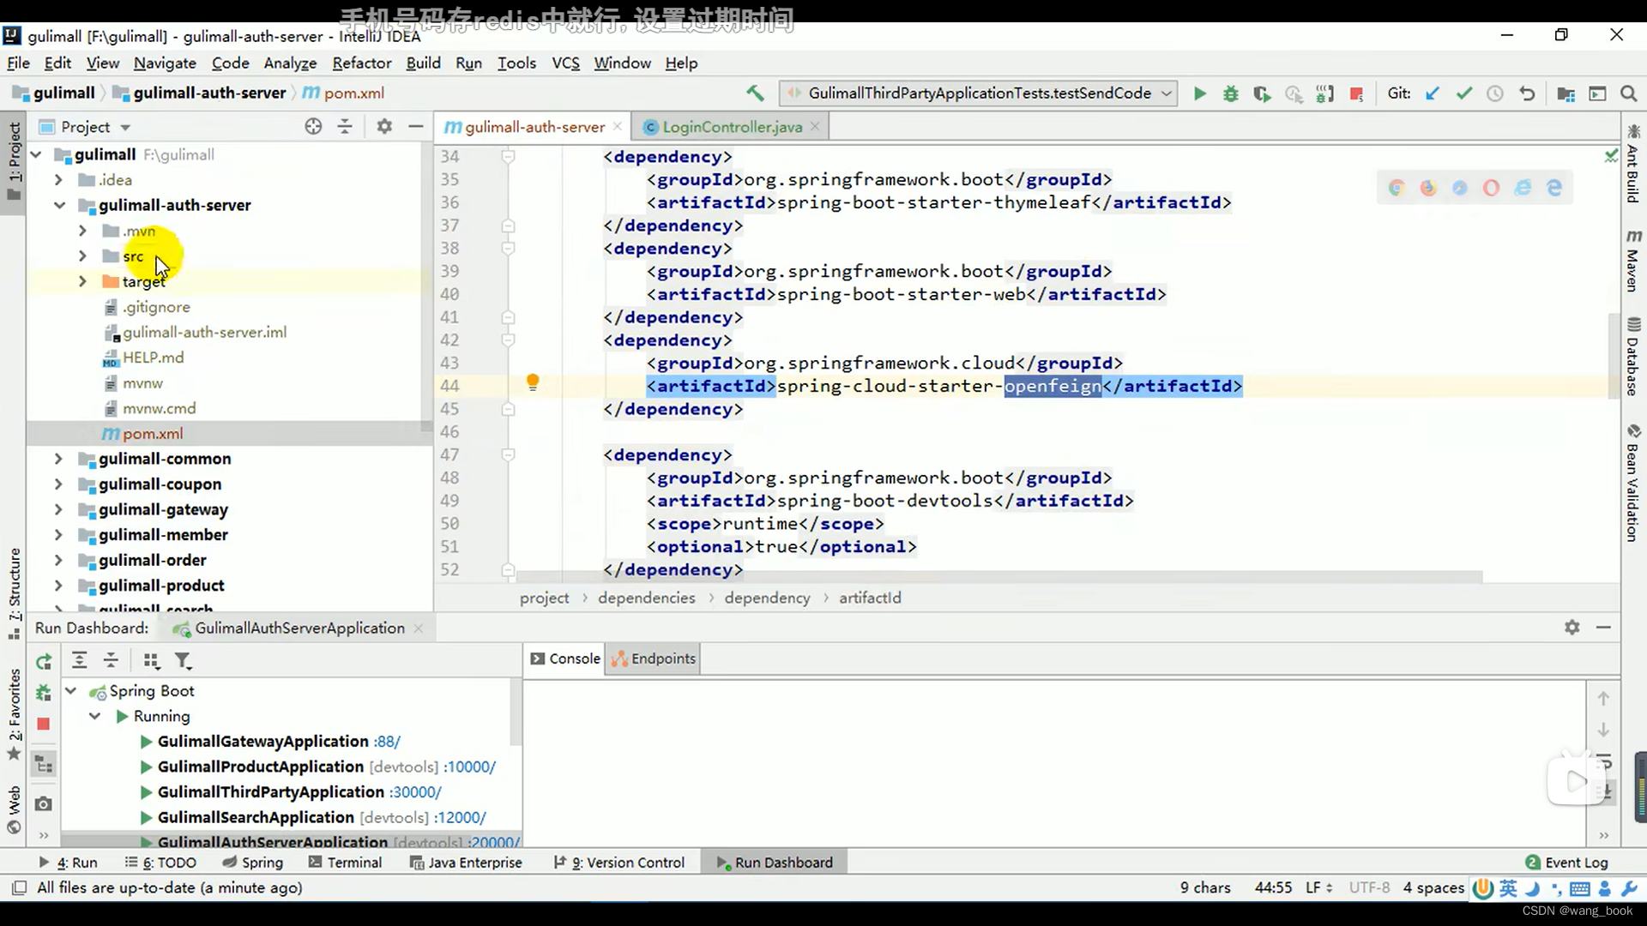Toggle the Ant Build sidebar button

click(x=1633, y=165)
